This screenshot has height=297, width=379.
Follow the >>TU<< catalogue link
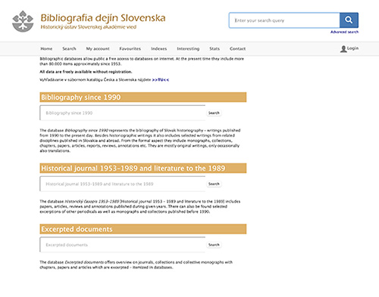click(161, 80)
